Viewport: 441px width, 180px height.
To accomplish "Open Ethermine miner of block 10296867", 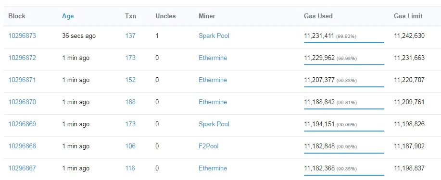I will [x=213, y=168].
